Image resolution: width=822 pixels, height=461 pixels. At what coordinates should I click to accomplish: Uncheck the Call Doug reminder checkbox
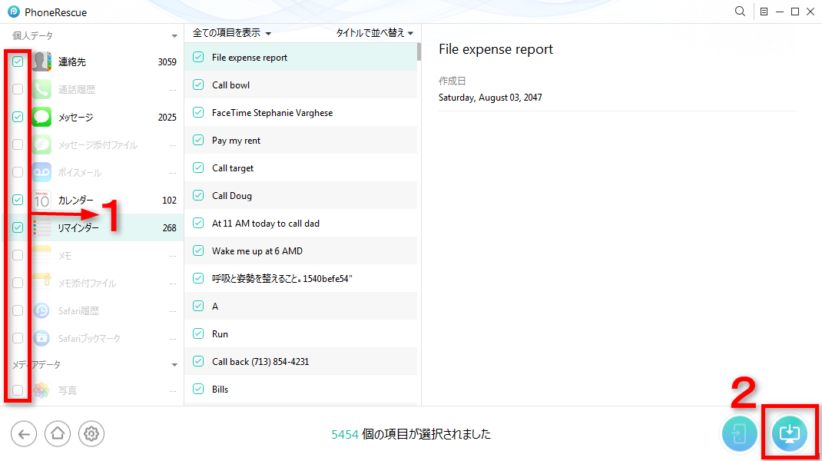coord(198,195)
